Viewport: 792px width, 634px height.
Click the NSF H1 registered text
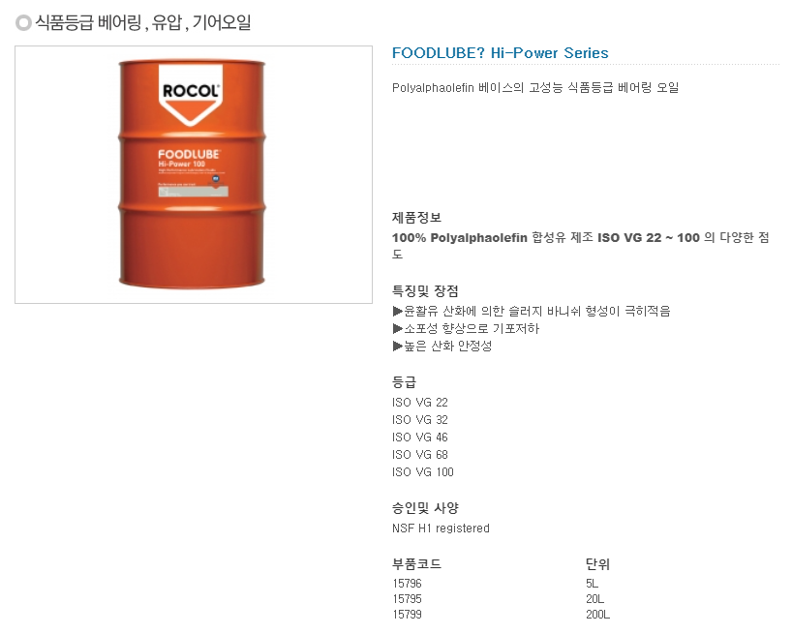pos(441,528)
